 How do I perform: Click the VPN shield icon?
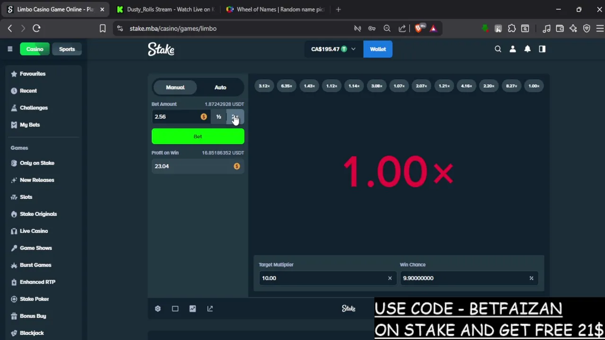click(x=587, y=28)
